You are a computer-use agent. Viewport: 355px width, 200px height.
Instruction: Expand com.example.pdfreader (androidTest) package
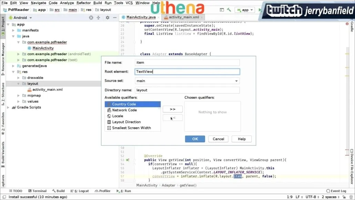tap(19, 54)
